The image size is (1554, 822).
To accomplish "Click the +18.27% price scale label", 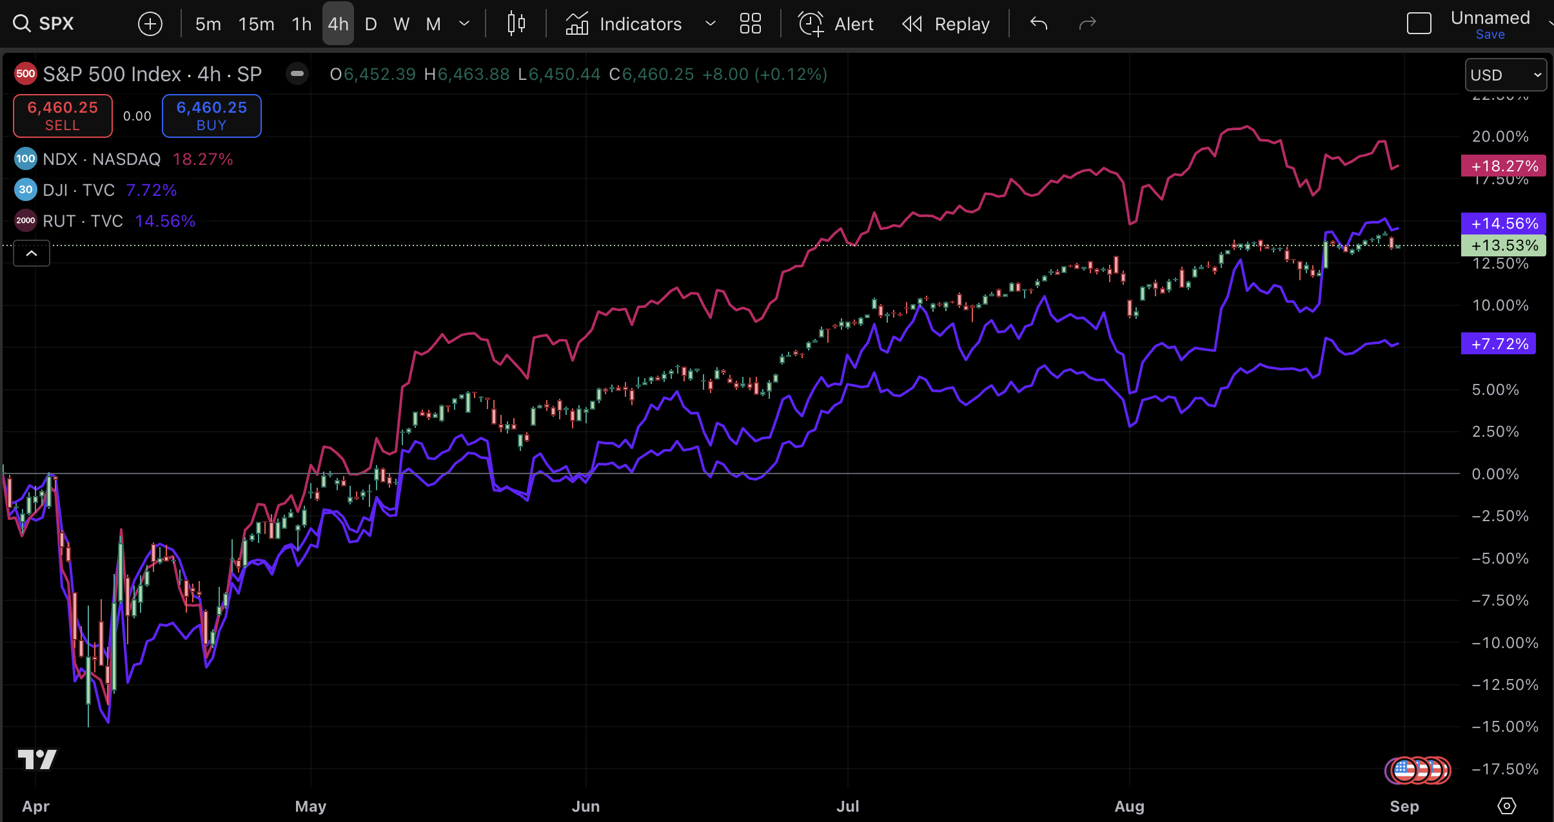I will [1504, 166].
